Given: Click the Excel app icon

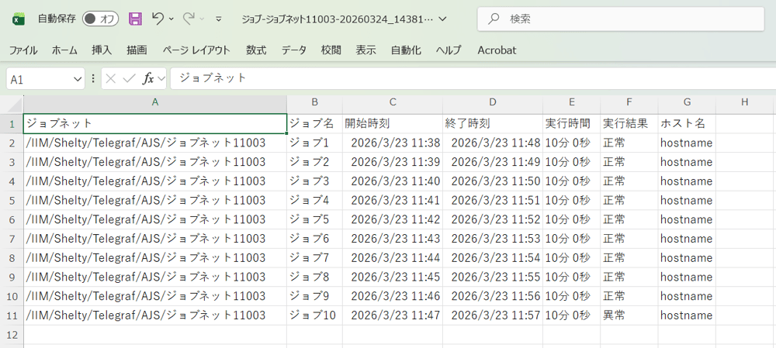Looking at the screenshot, I should pos(19,19).
